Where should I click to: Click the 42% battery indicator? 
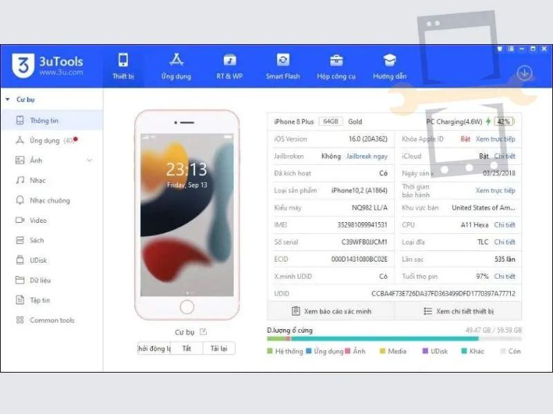[x=505, y=121]
